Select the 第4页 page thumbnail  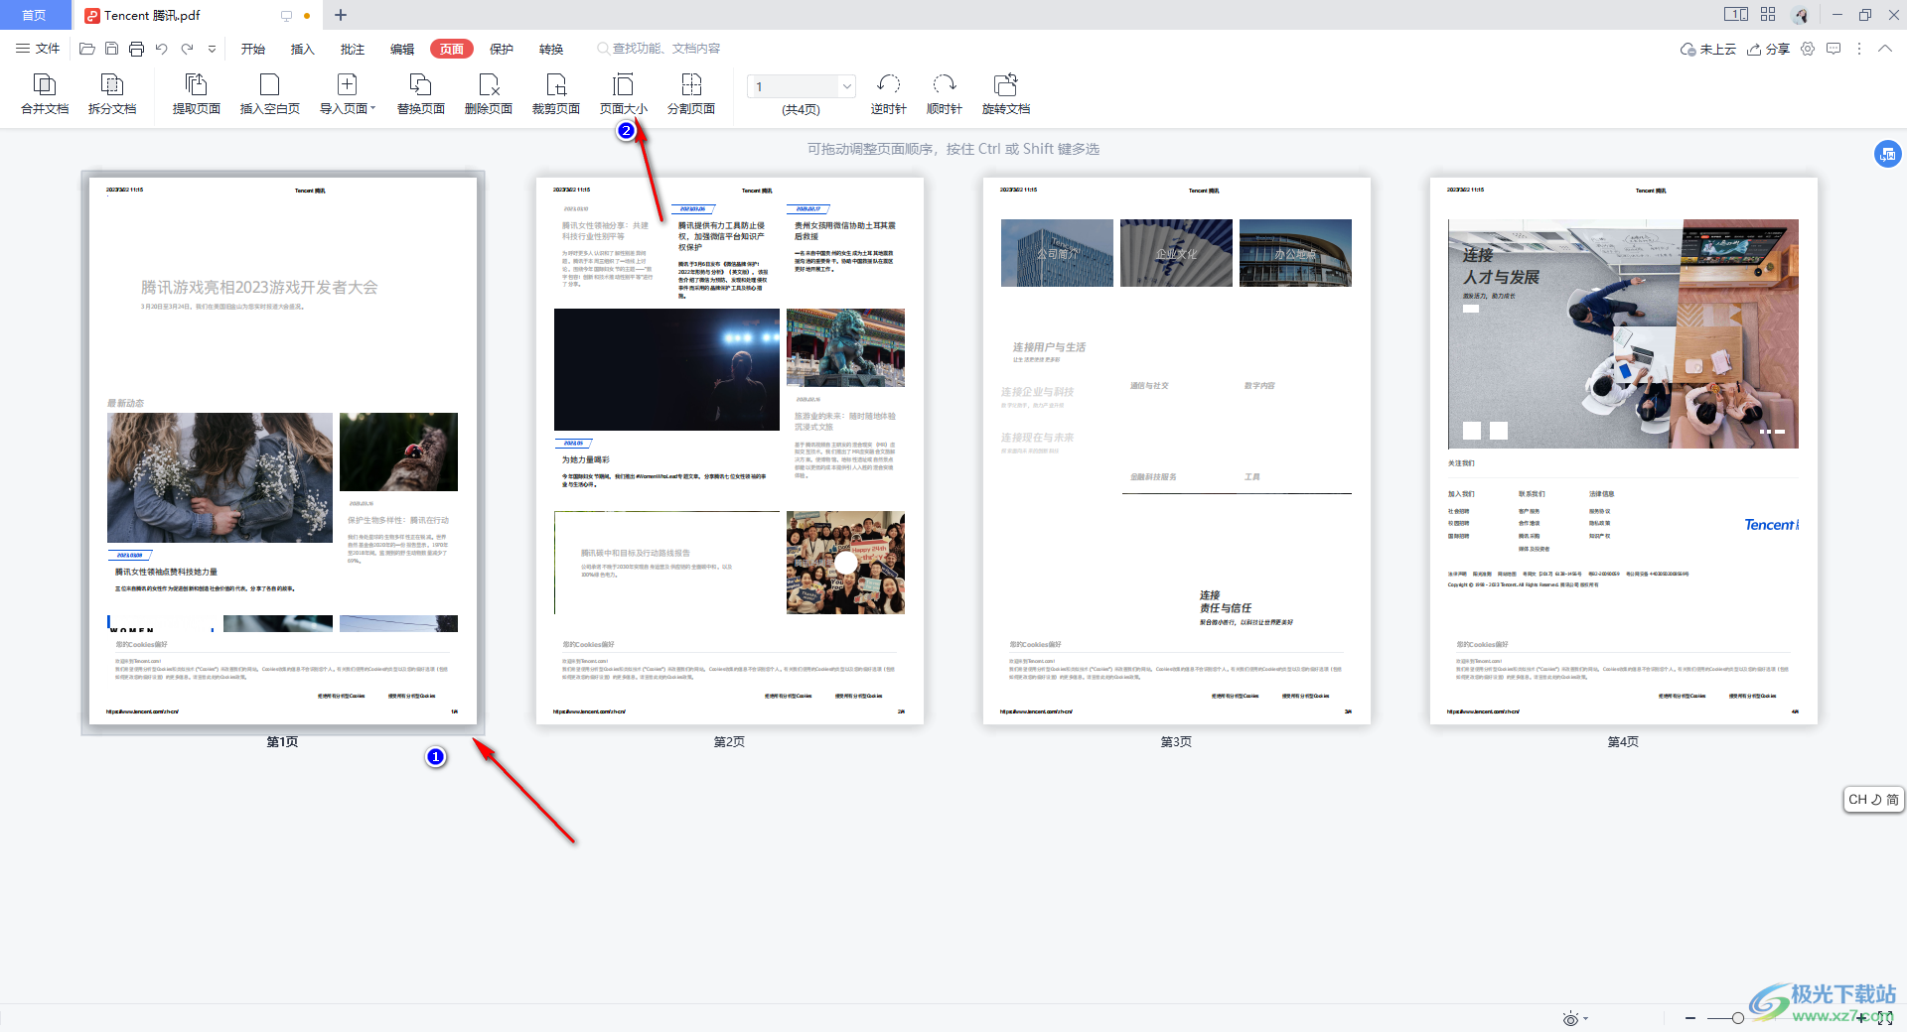point(1624,451)
